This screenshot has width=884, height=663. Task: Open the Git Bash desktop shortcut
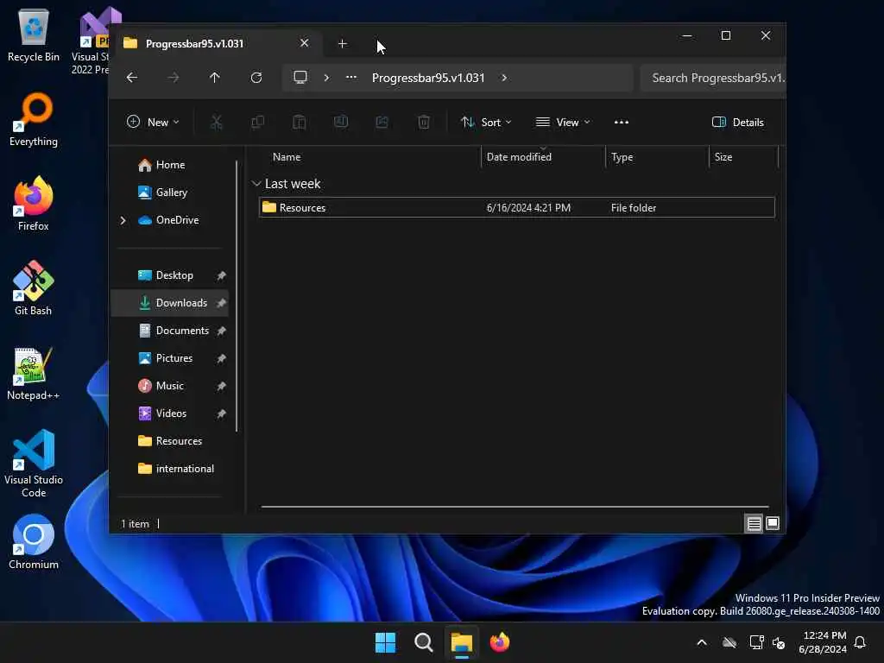[x=34, y=288]
